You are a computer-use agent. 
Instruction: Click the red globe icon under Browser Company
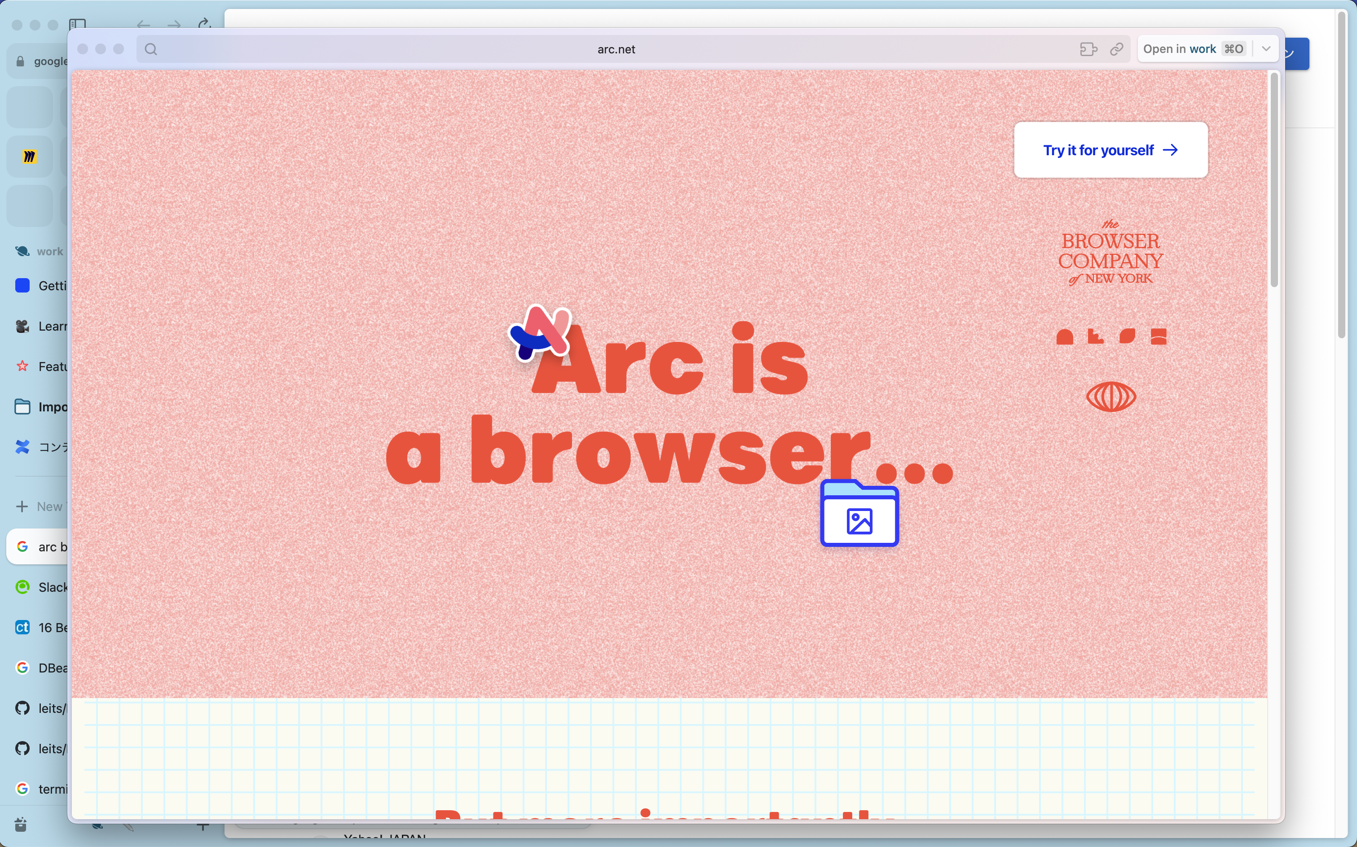click(1111, 397)
